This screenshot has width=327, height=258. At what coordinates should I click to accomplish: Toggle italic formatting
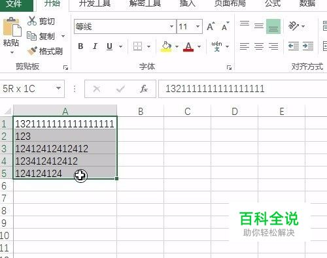tap(95, 46)
